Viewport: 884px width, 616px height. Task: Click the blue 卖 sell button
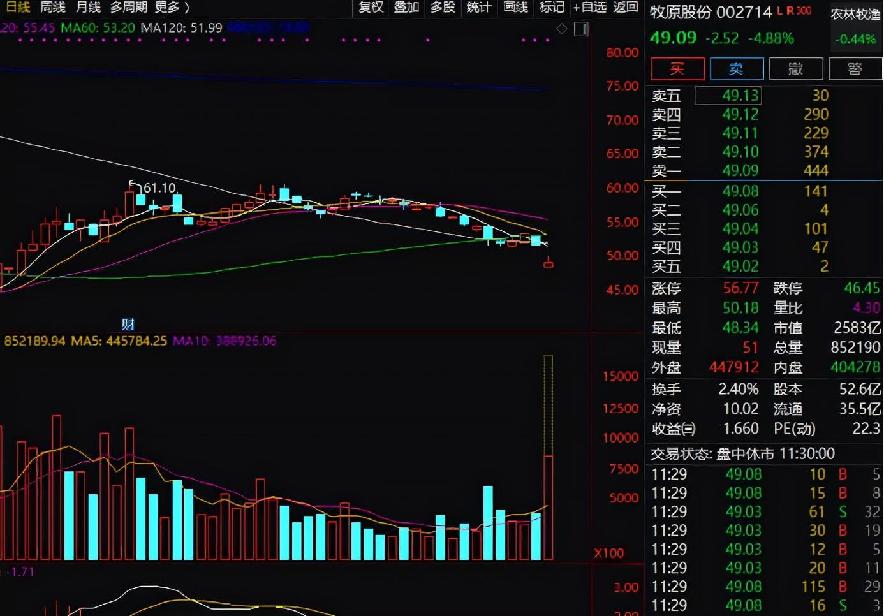coord(737,69)
